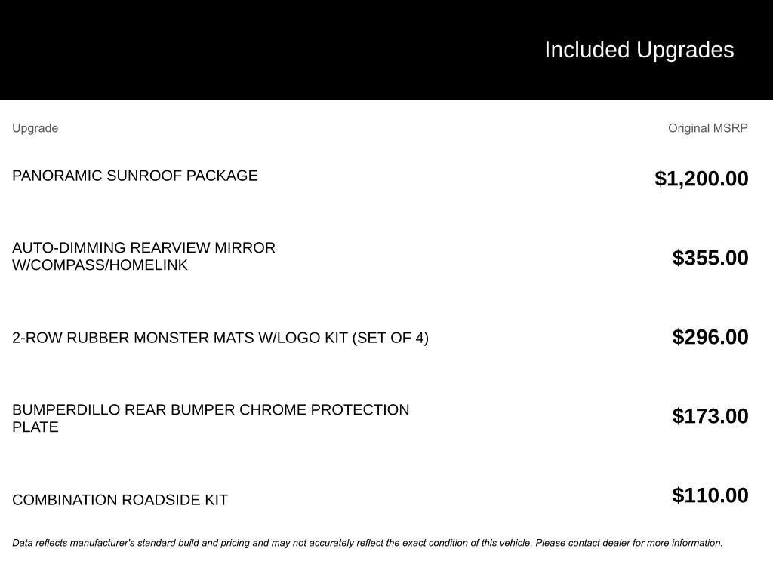Click the $173.00 bumper plate price
This screenshot has height=579, width=773.
coord(710,416)
